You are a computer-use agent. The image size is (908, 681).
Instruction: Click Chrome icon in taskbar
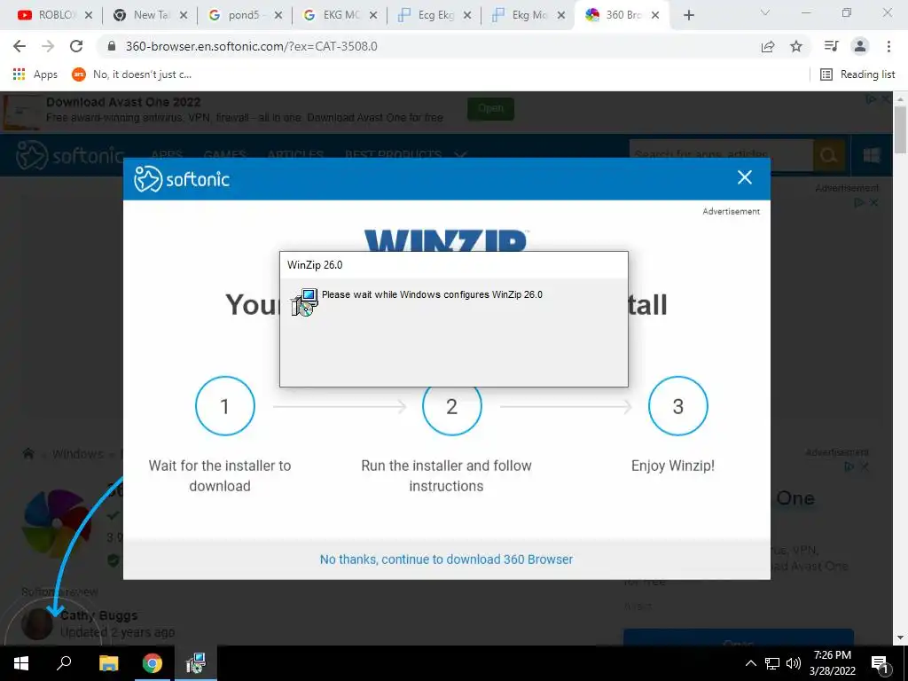click(153, 663)
